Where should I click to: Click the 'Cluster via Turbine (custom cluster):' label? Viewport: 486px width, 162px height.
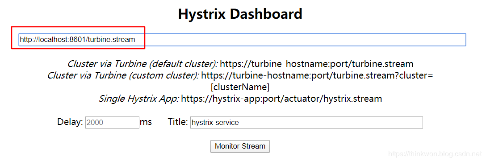tap(123, 75)
